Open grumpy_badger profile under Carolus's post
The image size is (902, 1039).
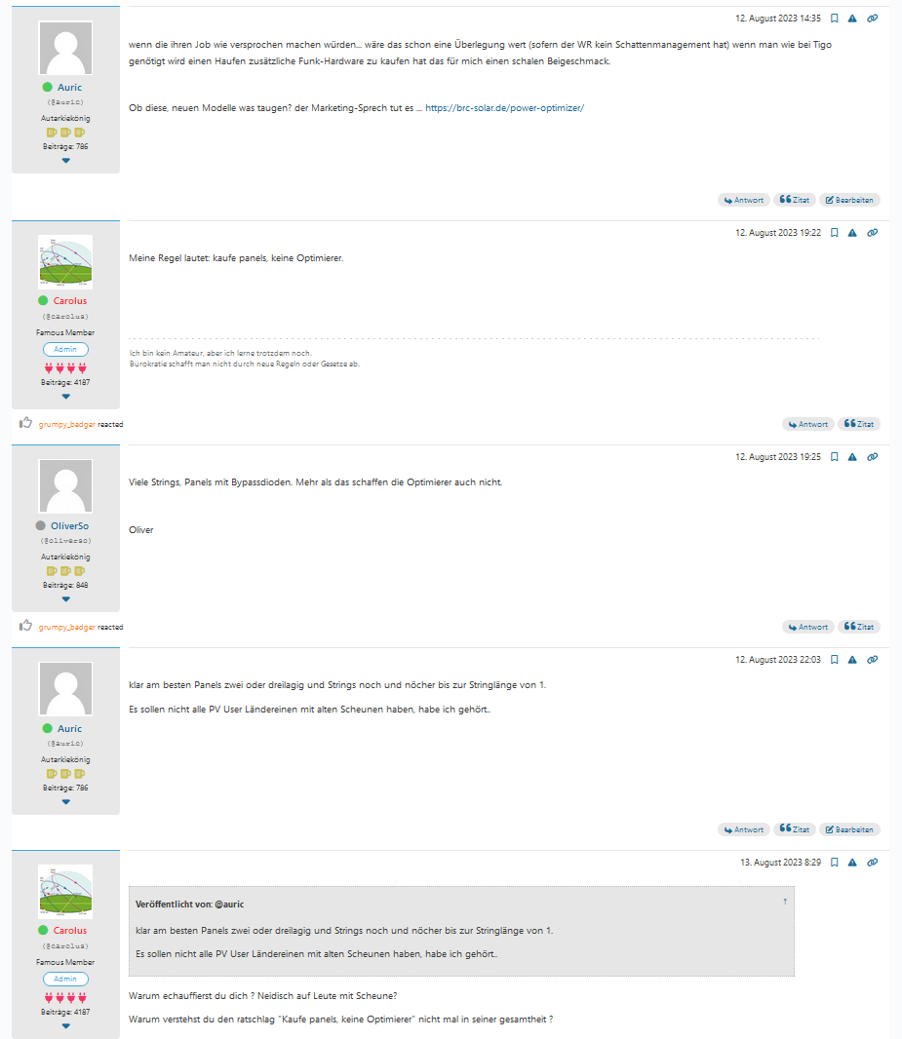pyautogui.click(x=67, y=425)
